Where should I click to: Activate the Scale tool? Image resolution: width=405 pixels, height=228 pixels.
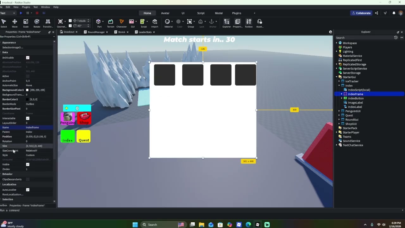click(x=26, y=23)
